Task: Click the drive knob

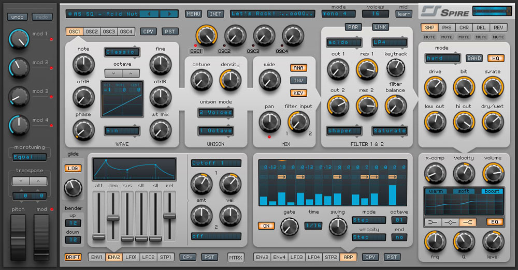Action: (435, 87)
